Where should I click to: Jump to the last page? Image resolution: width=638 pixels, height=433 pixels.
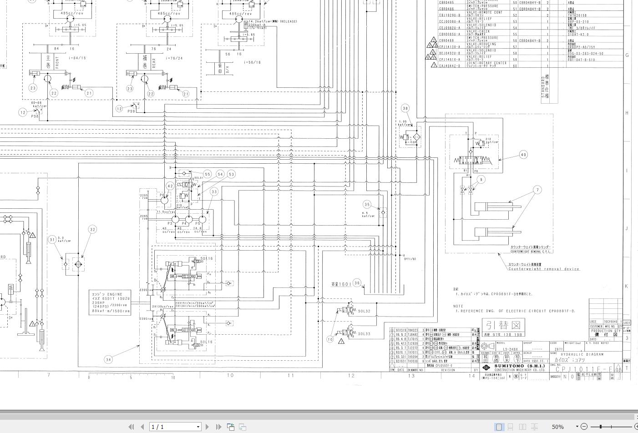218,427
